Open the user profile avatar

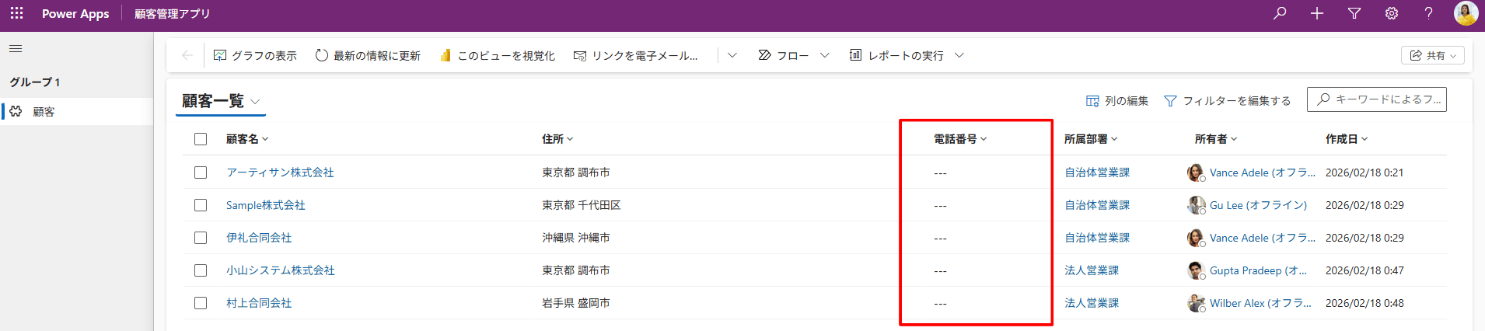1466,13
